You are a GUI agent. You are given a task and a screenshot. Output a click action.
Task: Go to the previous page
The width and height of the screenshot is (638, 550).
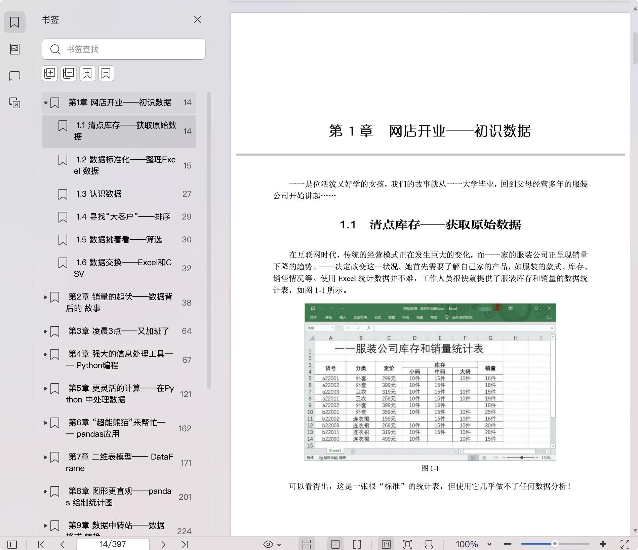63,544
